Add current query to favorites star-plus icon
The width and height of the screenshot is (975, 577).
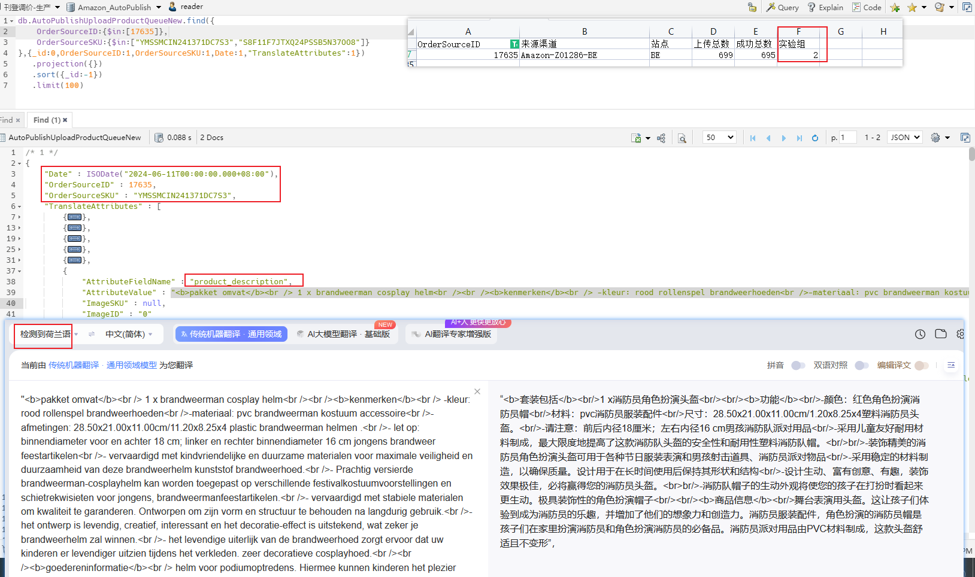pos(895,7)
